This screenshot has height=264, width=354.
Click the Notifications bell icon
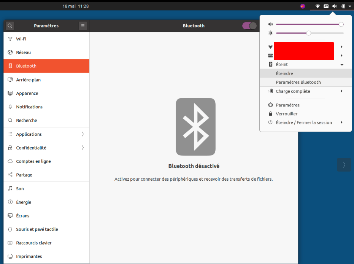click(10, 107)
